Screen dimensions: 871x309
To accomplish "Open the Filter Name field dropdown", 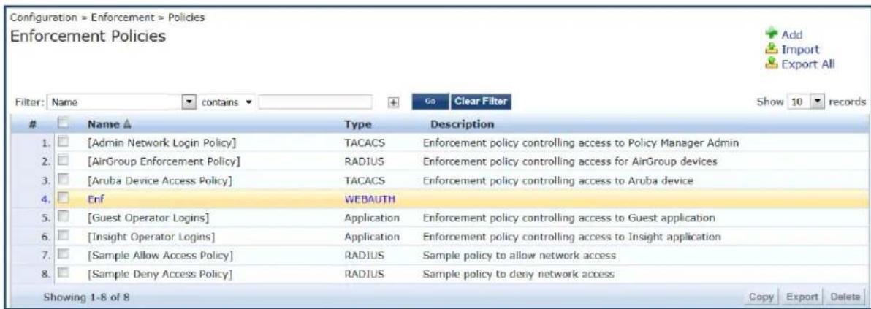I will coord(189,102).
